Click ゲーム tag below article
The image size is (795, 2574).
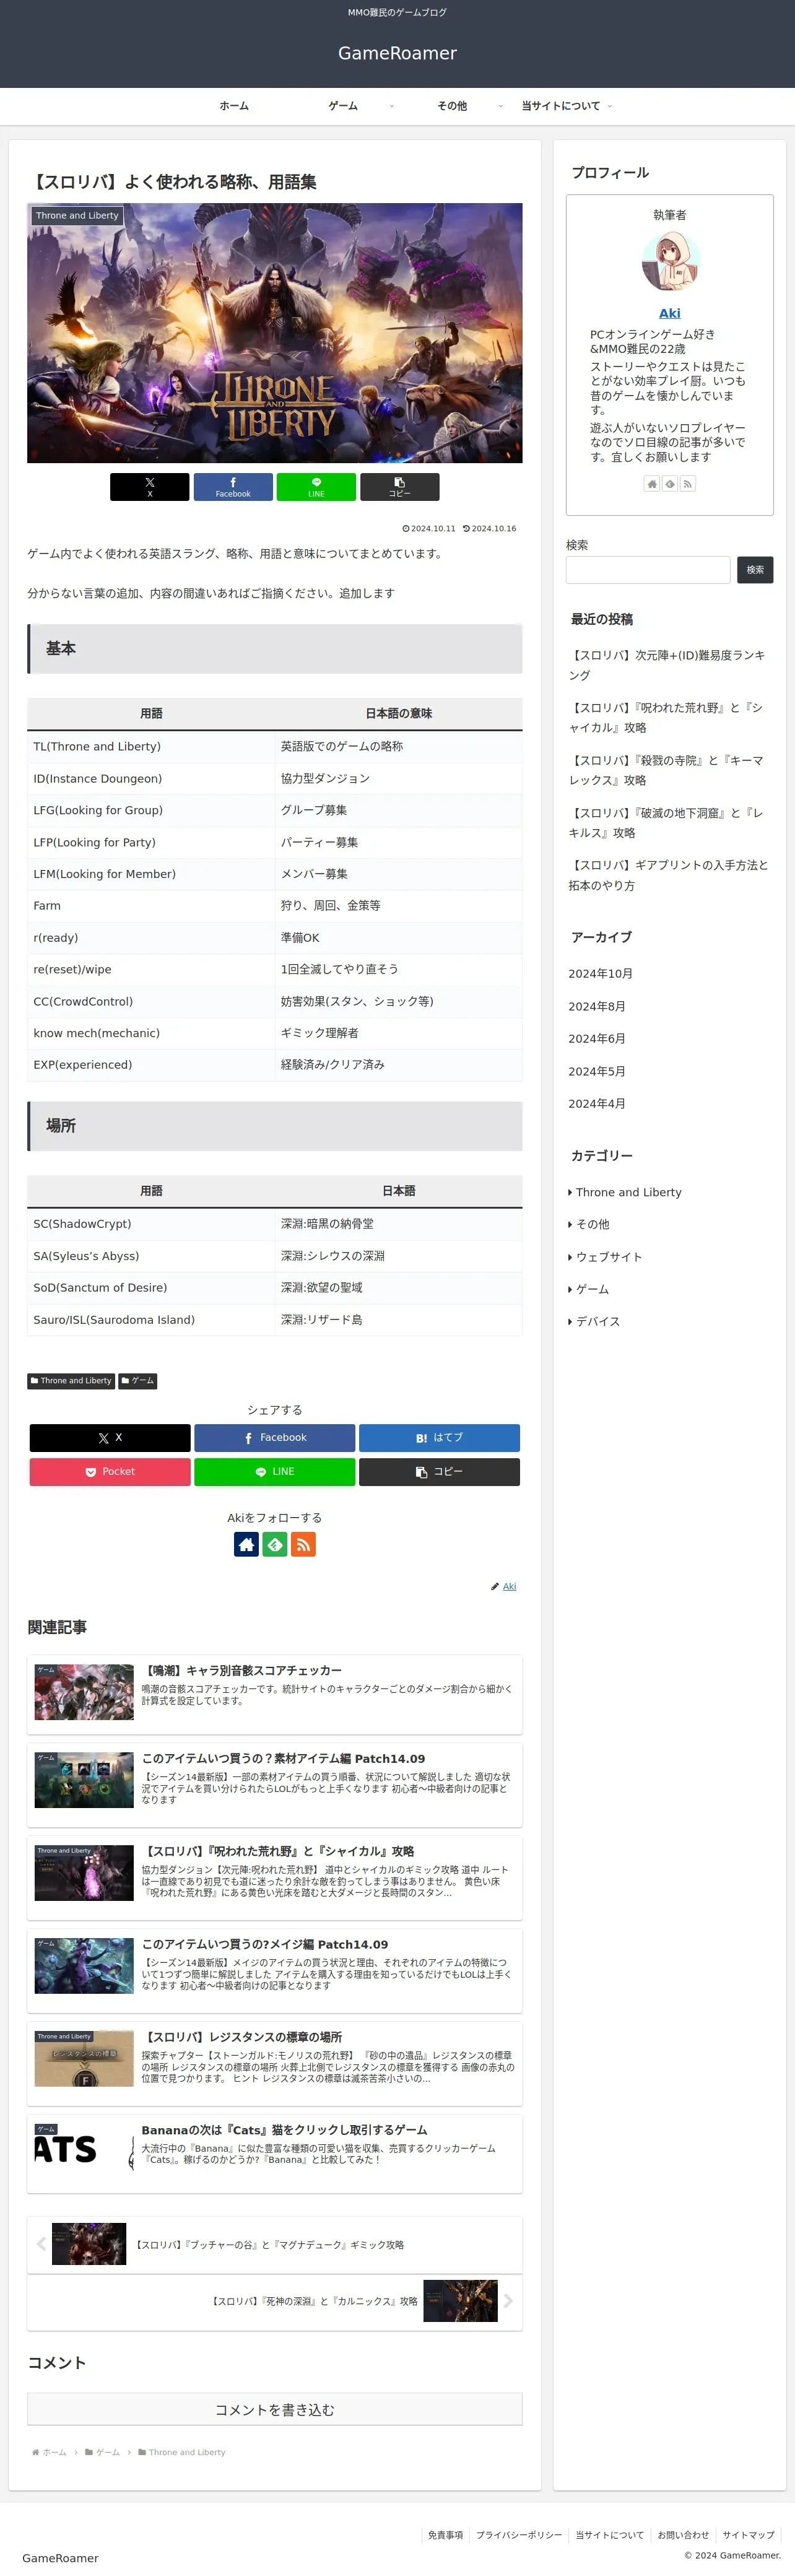pos(138,1381)
